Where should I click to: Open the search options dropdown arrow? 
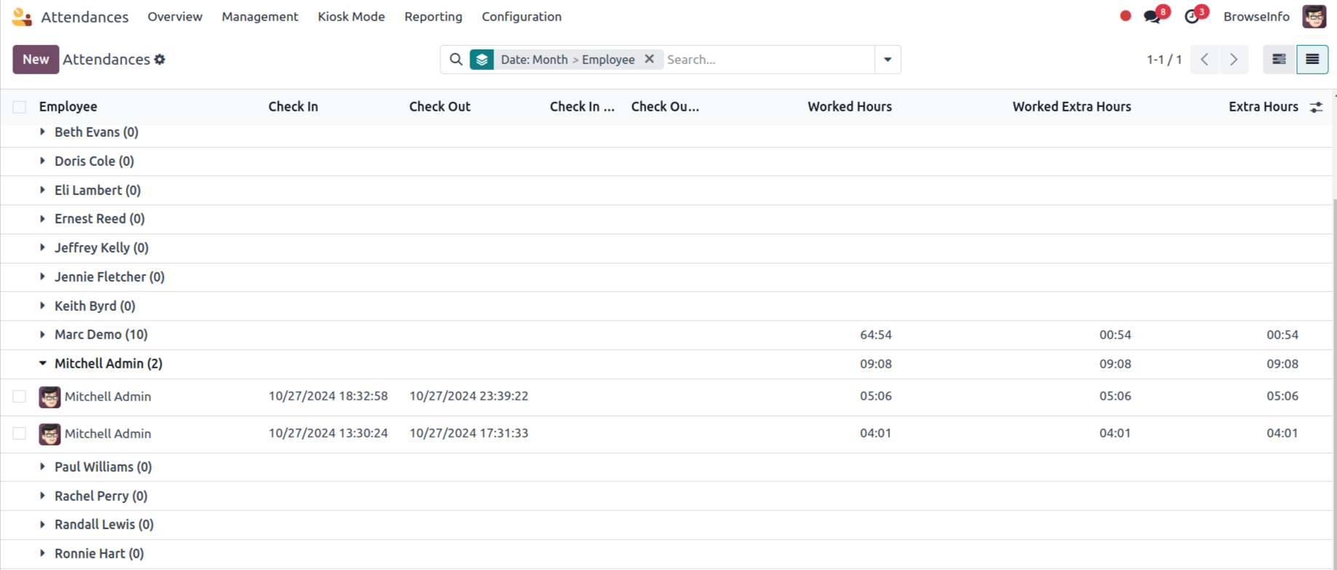[887, 60]
